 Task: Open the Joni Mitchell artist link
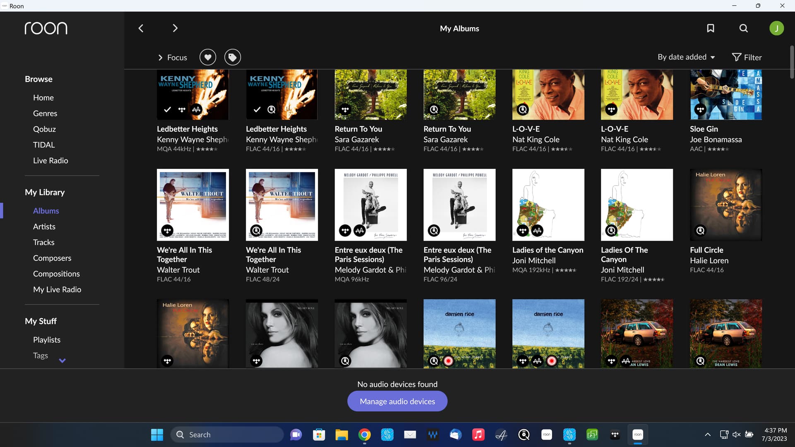(534, 260)
